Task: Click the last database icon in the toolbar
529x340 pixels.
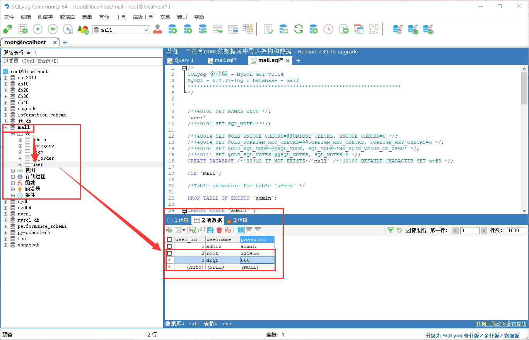Action: [x=428, y=29]
